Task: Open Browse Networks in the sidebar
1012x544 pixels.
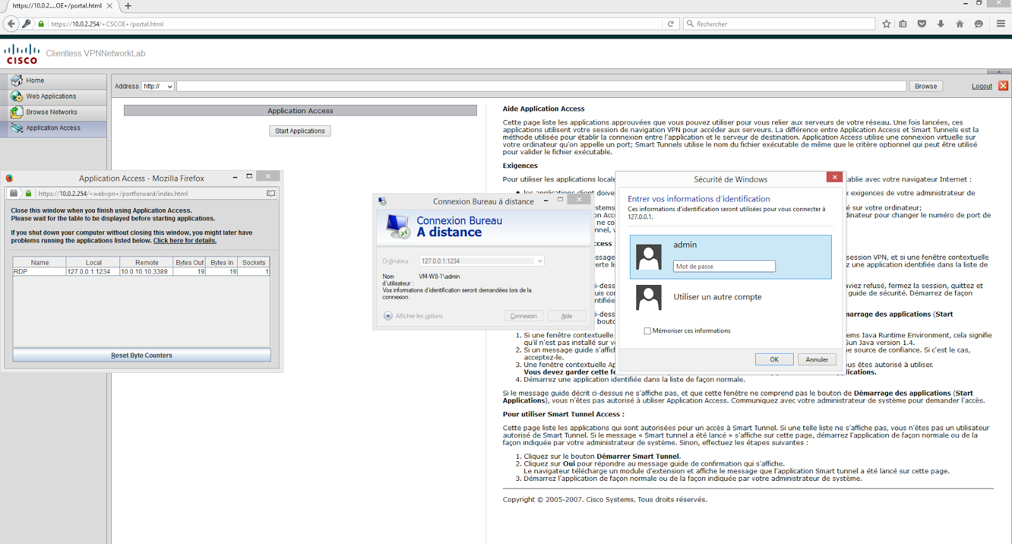Action: 53,112
